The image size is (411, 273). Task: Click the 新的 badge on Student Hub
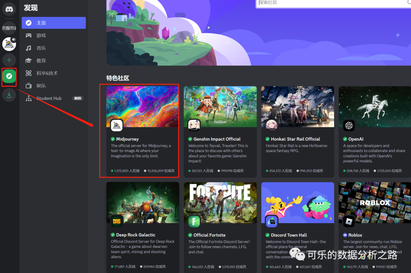pyautogui.click(x=78, y=98)
